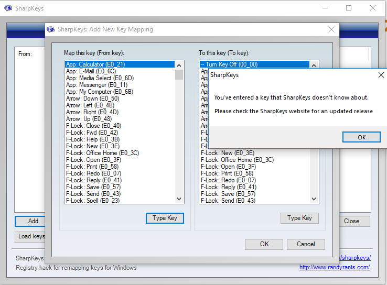The image size is (387, 285).
Task: Select F-Lock: Open (E0_3F) in To list
Action: click(x=254, y=167)
